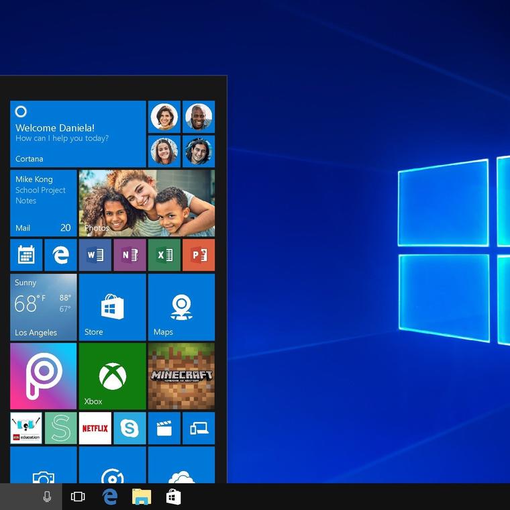The height and width of the screenshot is (510, 510).
Task: Click the microphone icon in taskbar search
Action: point(47,497)
